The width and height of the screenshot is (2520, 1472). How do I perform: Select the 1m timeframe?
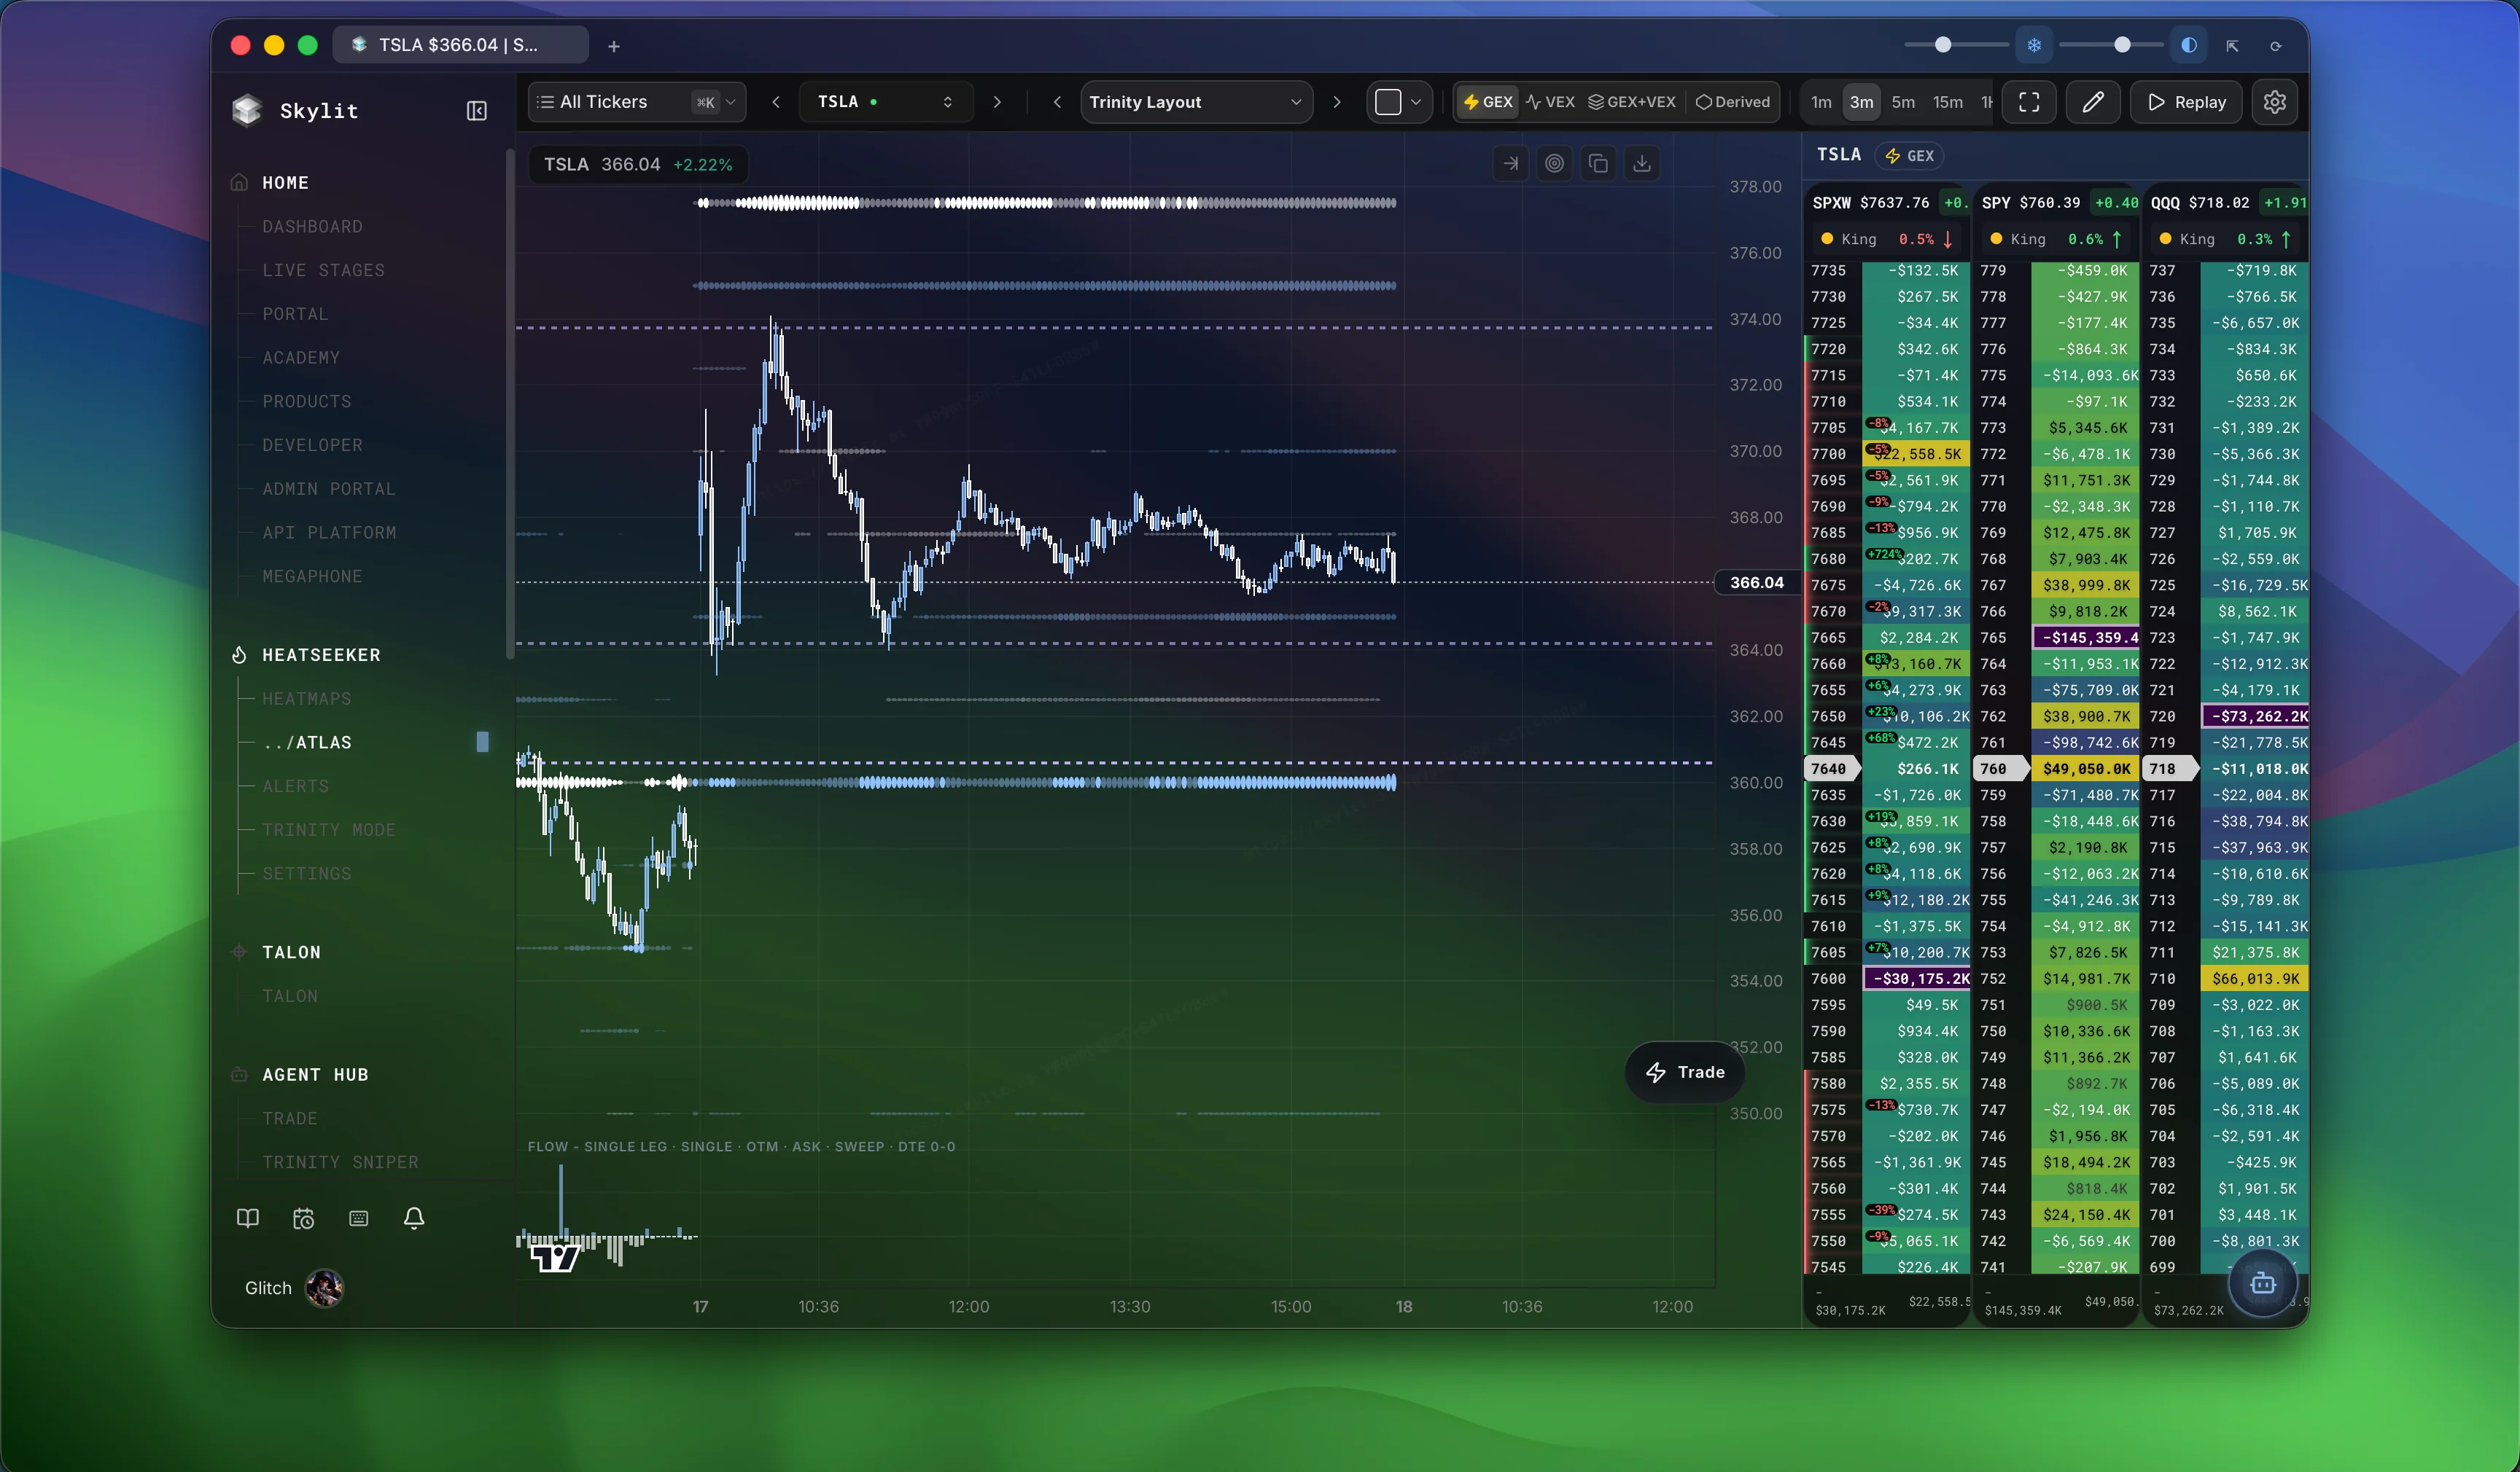tap(1821, 102)
